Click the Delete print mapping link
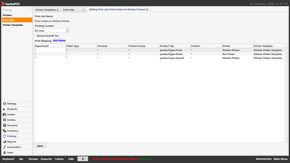 click(x=62, y=40)
